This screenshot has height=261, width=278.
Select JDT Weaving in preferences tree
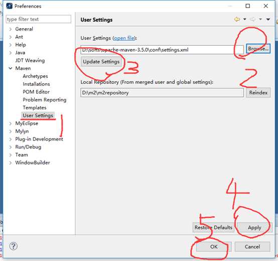pyautogui.click(x=30, y=60)
